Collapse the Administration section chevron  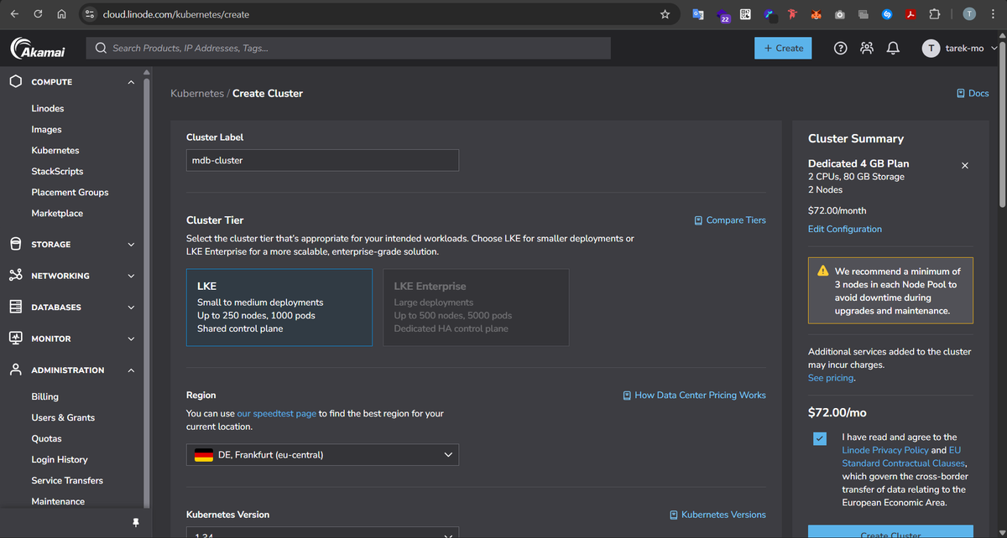pyautogui.click(x=131, y=370)
